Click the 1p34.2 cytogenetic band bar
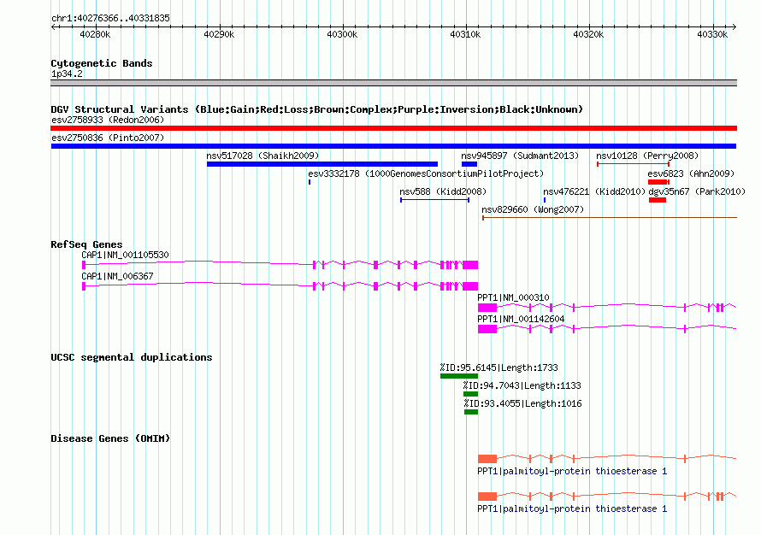 tap(393, 83)
